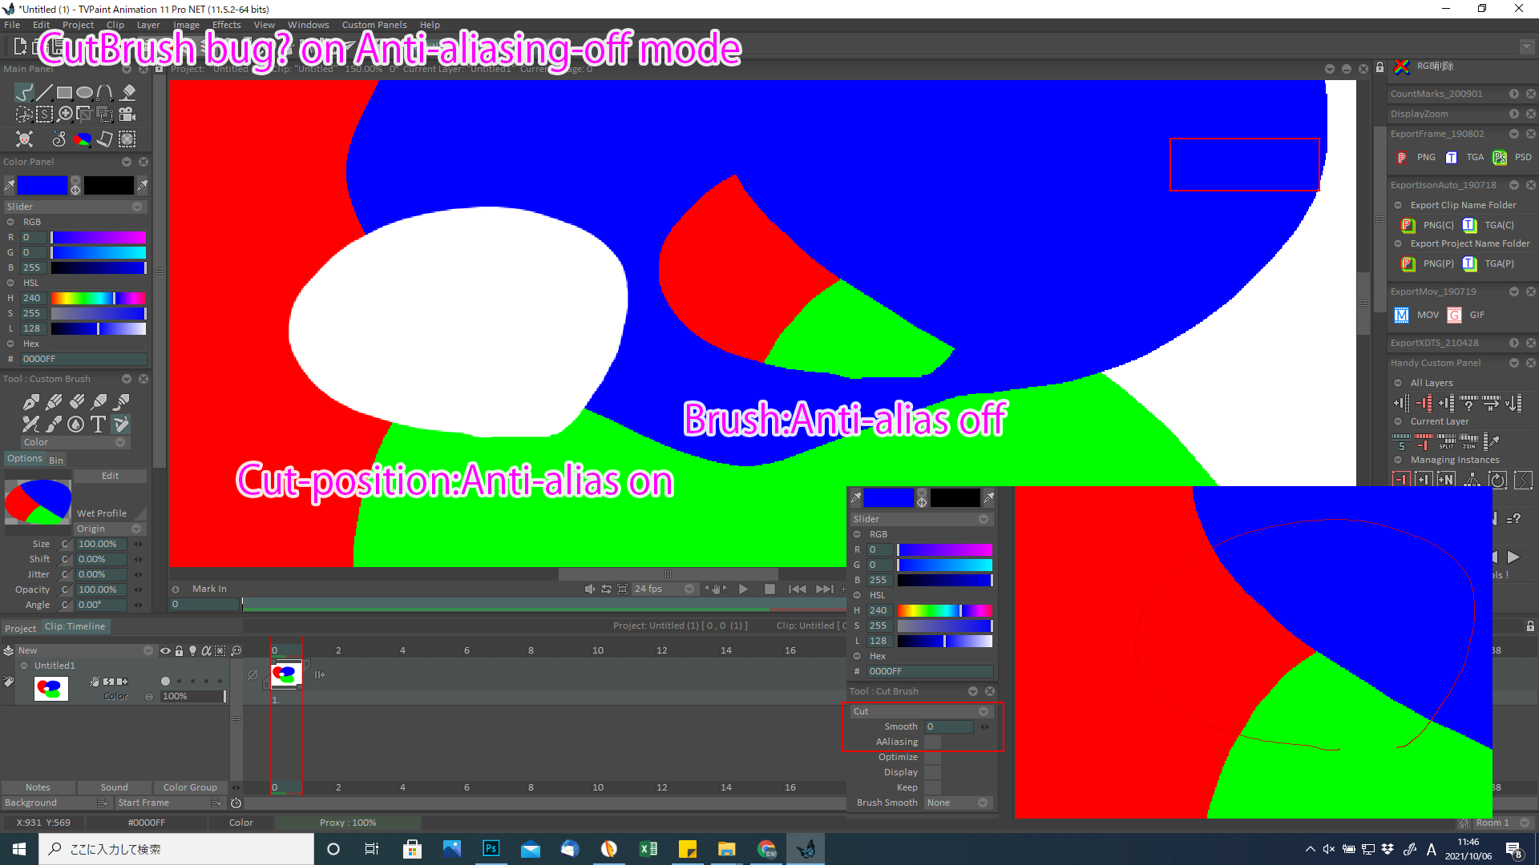Collapse the RGB slider section
Screen dimensions: 1539x865
(10, 222)
